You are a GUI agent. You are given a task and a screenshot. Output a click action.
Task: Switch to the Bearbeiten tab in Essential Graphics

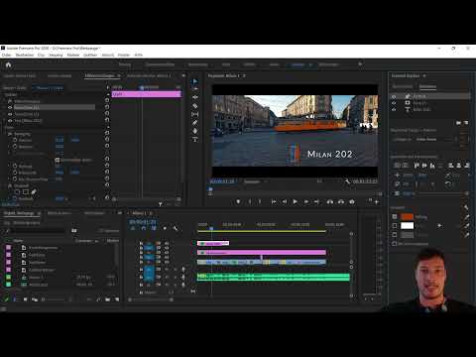pyautogui.click(x=427, y=86)
